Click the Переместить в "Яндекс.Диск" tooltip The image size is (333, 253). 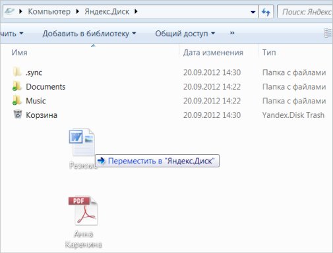coord(157,161)
